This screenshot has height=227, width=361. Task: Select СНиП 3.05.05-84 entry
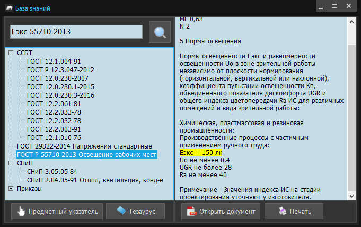(52, 171)
